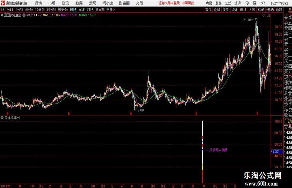
Task: Select the 月线 monthly period
Action: coord(90,10)
